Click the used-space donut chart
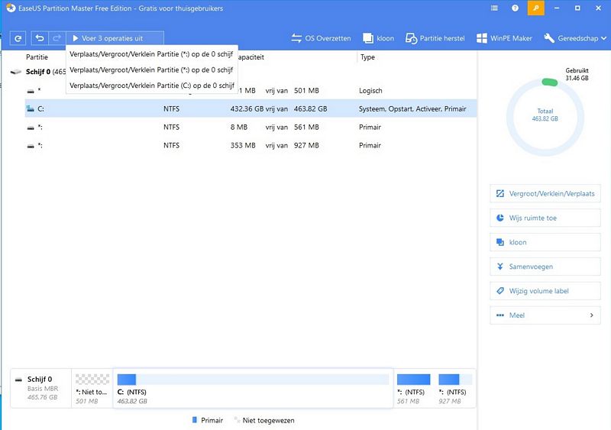 [545, 118]
